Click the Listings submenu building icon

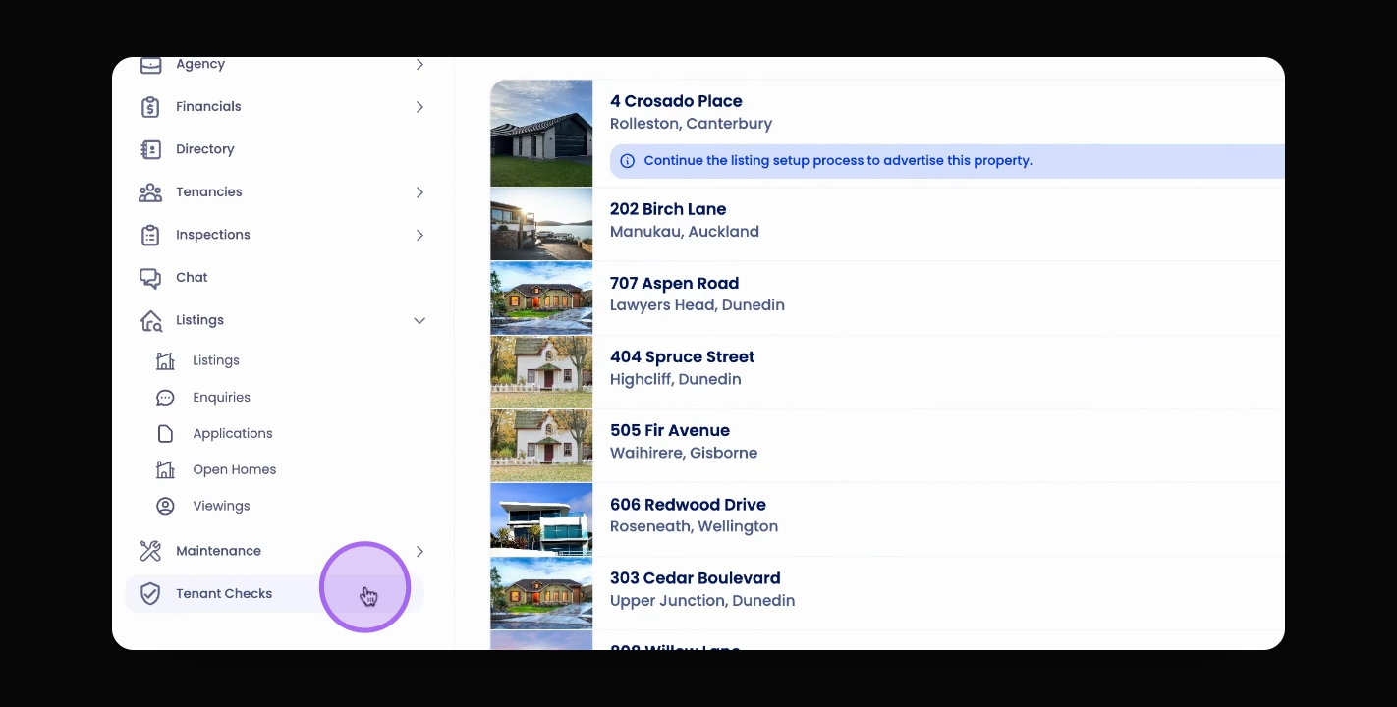coord(165,360)
